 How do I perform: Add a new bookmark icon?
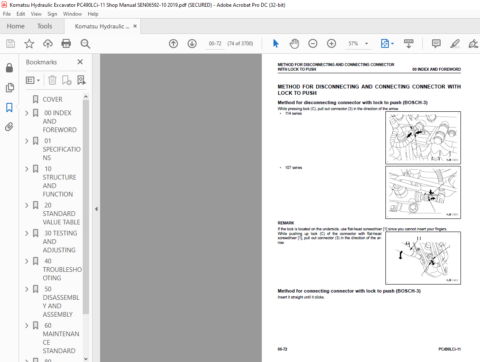(67, 80)
